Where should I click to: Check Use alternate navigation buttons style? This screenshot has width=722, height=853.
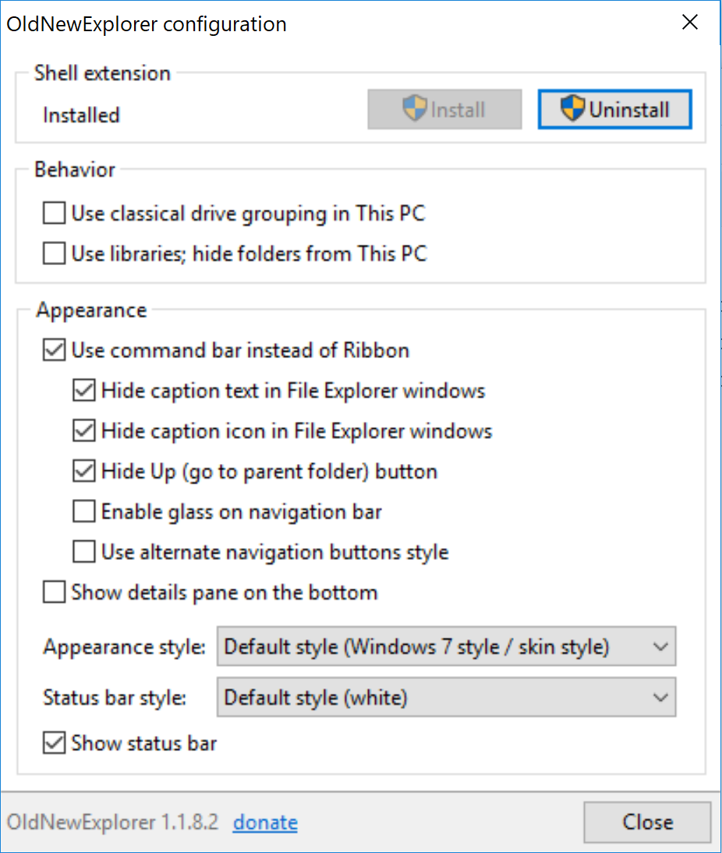84,553
